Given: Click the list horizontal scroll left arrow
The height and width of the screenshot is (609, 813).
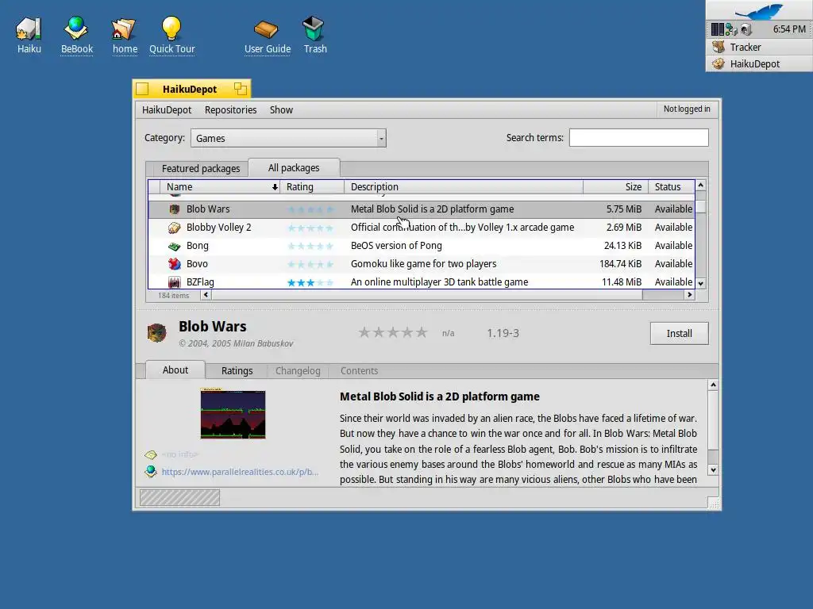Looking at the screenshot, I should [206, 295].
